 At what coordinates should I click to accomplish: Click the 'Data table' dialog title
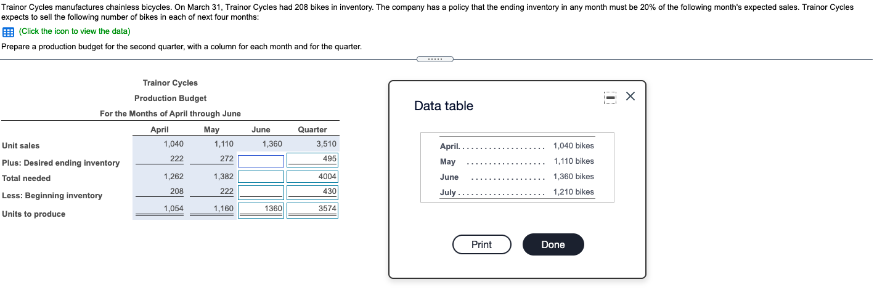pos(444,106)
